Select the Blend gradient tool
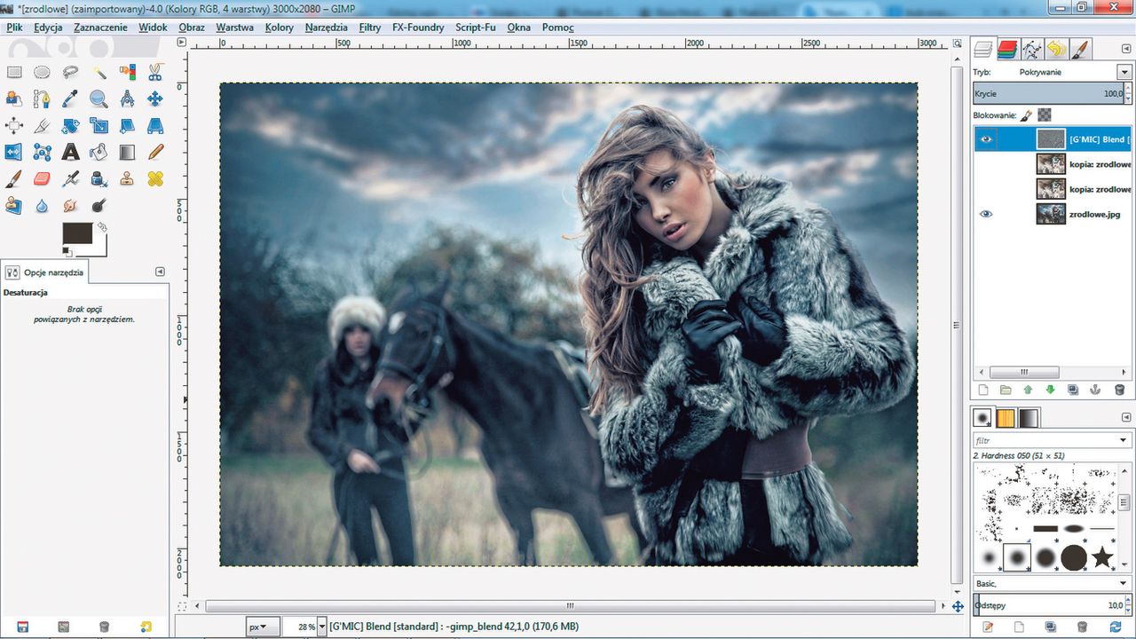1136x639 pixels. [x=127, y=152]
